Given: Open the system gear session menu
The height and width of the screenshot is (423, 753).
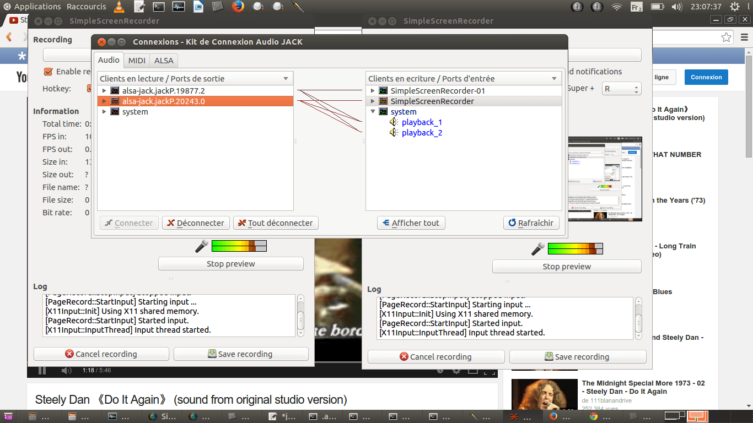Looking at the screenshot, I should click(734, 7).
